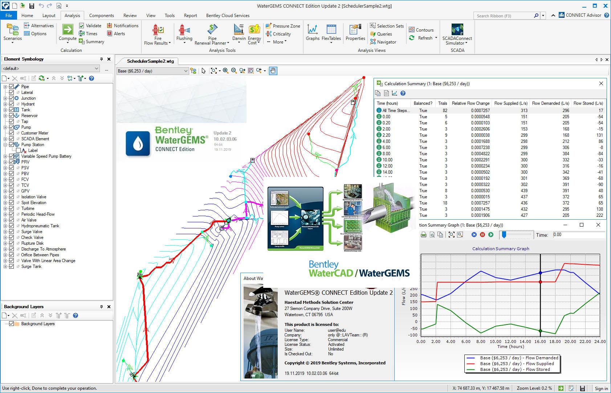
Task: Toggle Junction element checkbox
Action: point(12,98)
